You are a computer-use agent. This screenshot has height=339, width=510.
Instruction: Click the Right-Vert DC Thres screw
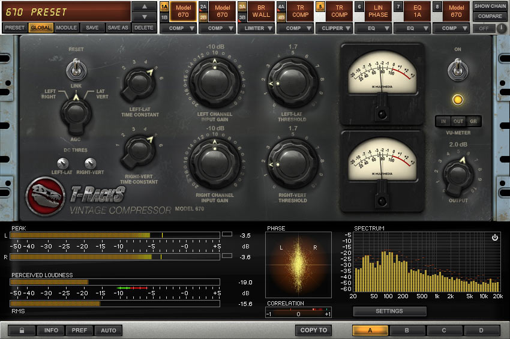(x=90, y=163)
